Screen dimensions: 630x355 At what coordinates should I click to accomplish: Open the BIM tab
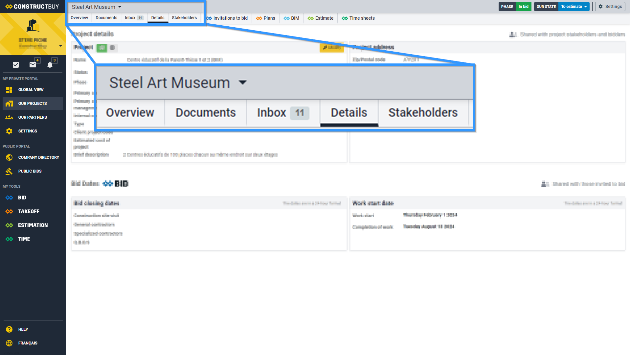[292, 18]
